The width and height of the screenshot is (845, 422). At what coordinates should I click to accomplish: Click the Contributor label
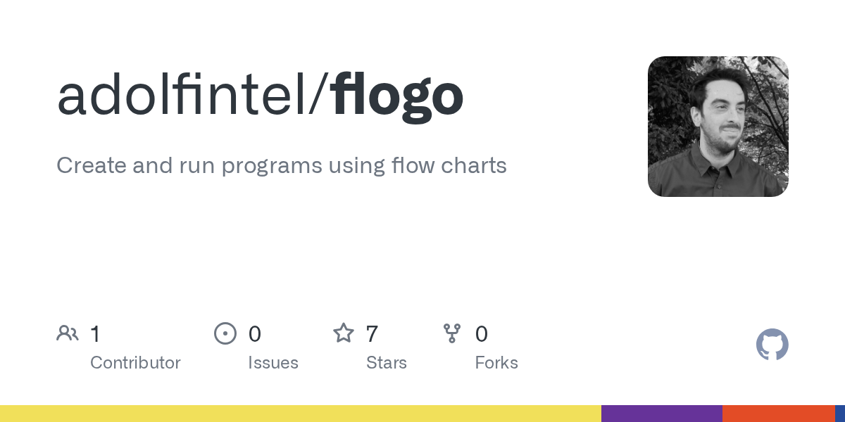coord(135,363)
